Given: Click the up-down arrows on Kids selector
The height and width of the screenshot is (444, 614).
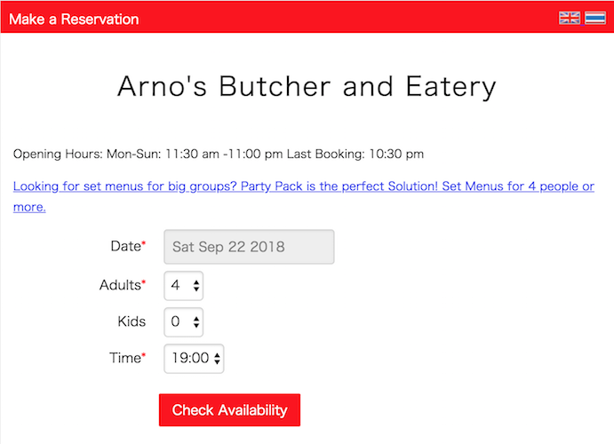Looking at the screenshot, I should point(196,322).
